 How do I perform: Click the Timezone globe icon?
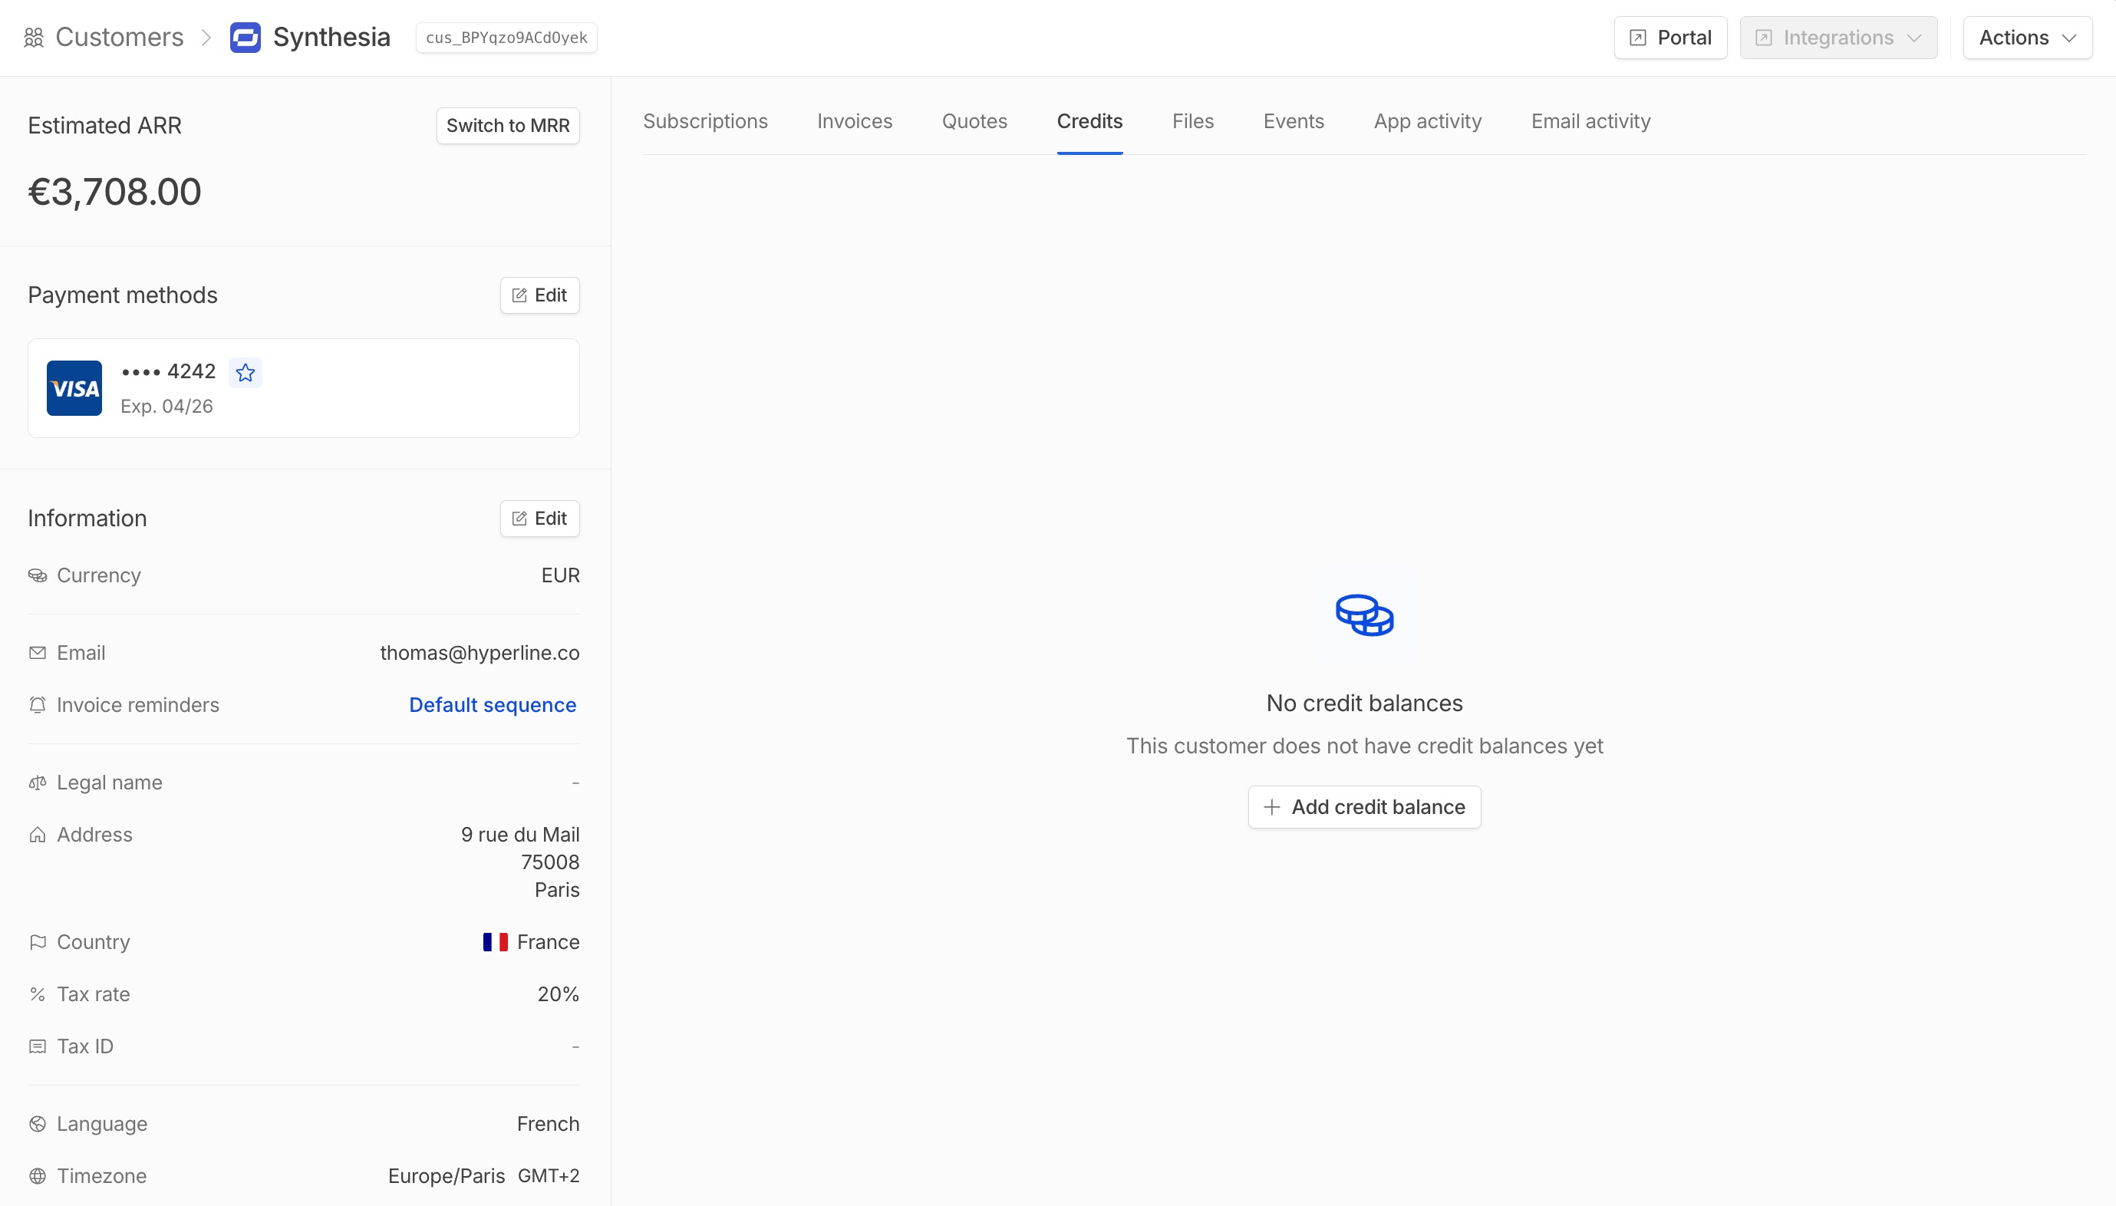(x=38, y=1176)
